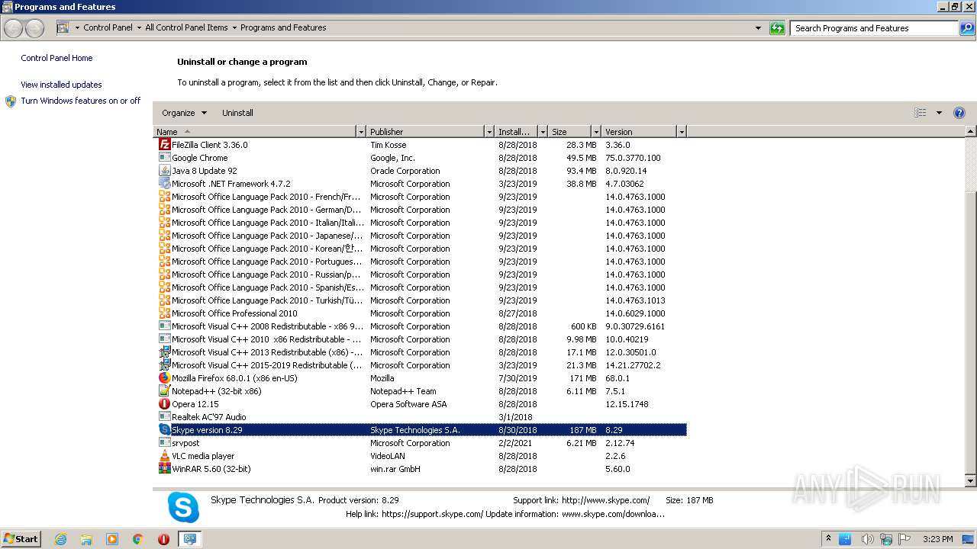Open the Size column filter dropdown
The image size is (977, 549).
tap(596, 132)
